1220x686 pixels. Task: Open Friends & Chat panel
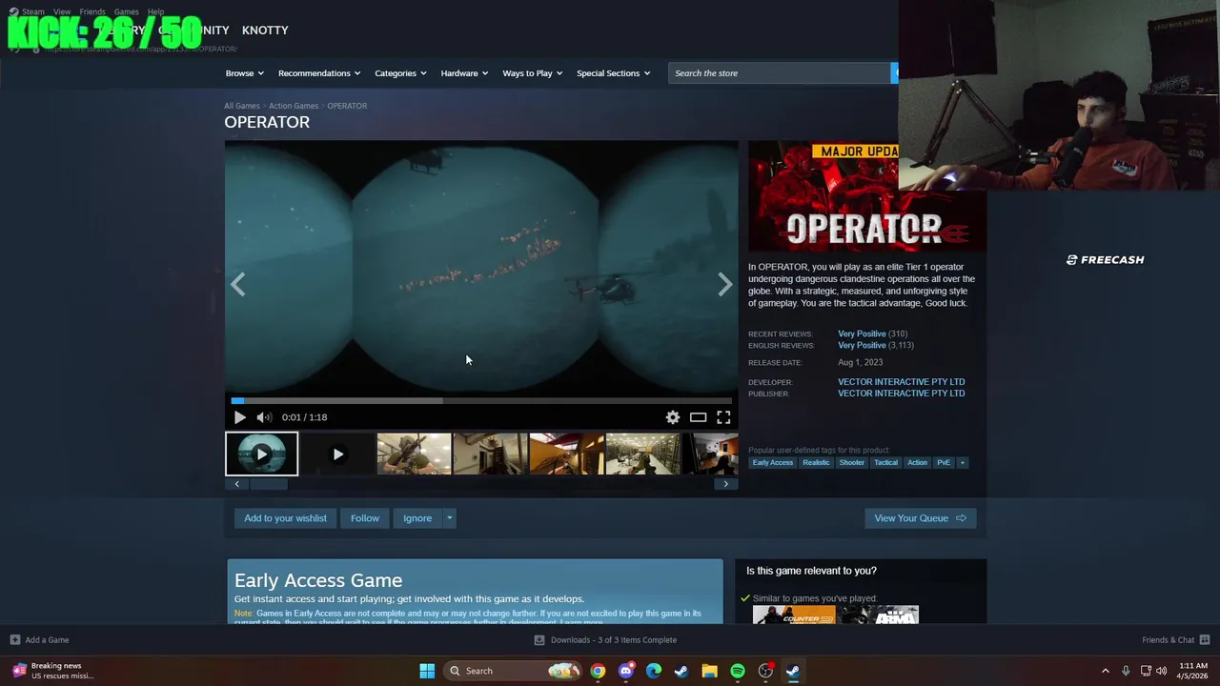[1175, 640]
